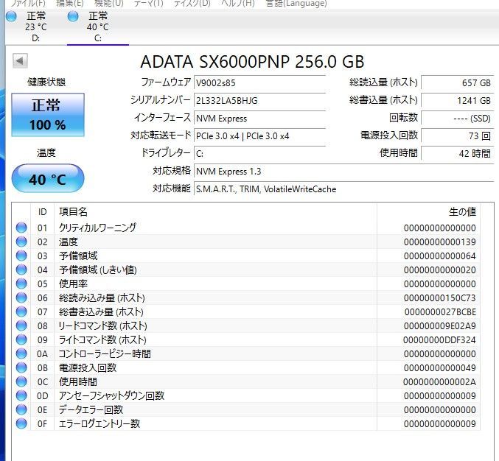This screenshot has height=461, width=499.
Task: Select the ライトコマンド数 (ホスト) row name
Action: click(102, 339)
